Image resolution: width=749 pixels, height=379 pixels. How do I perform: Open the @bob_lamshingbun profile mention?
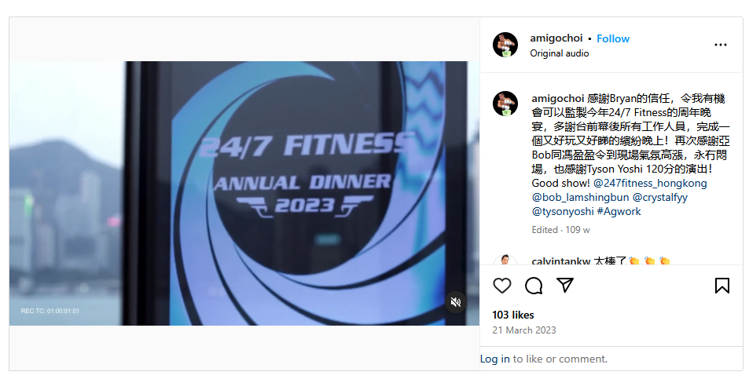(x=580, y=197)
